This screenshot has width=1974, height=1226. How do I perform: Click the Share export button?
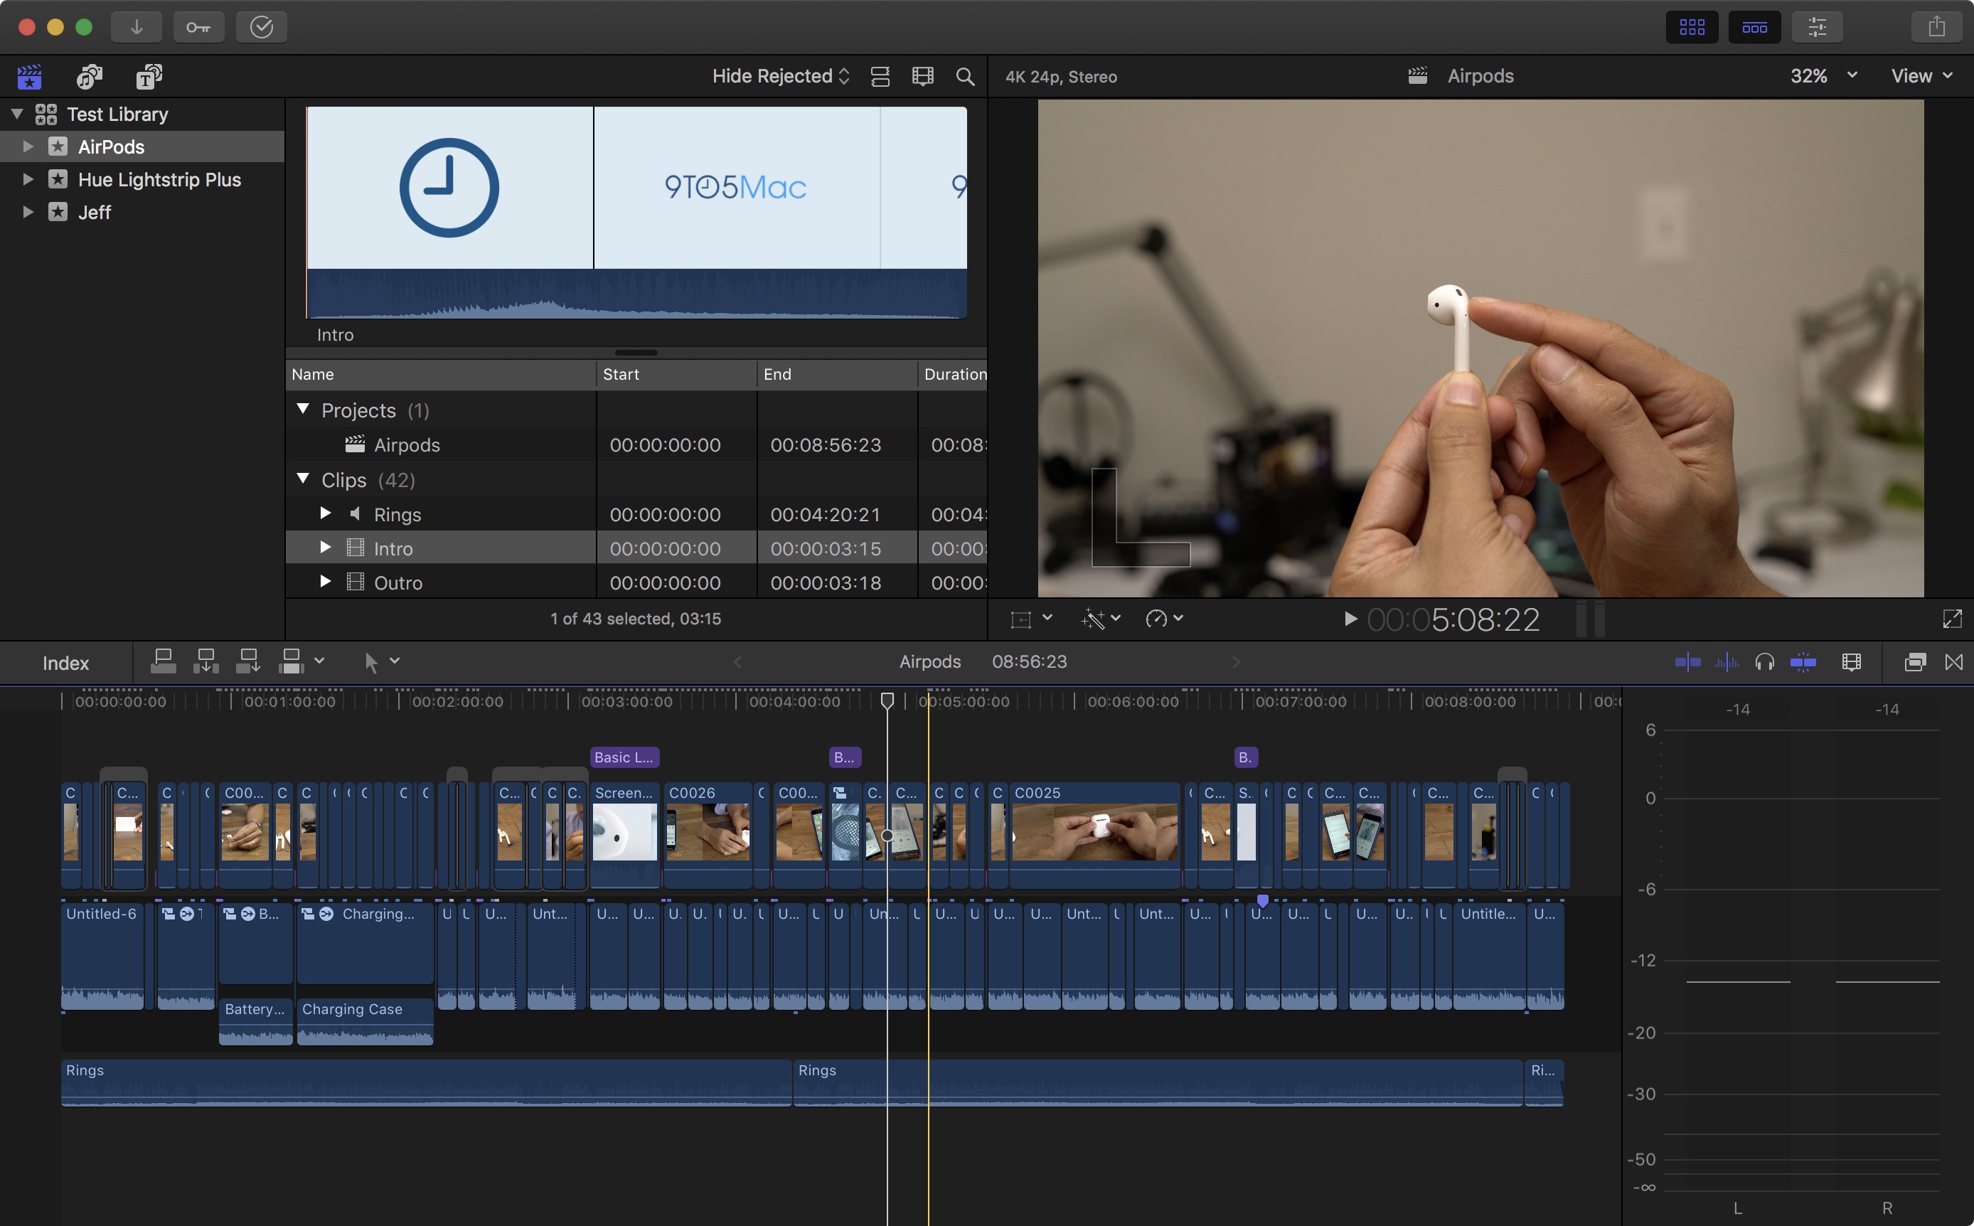point(1937,27)
